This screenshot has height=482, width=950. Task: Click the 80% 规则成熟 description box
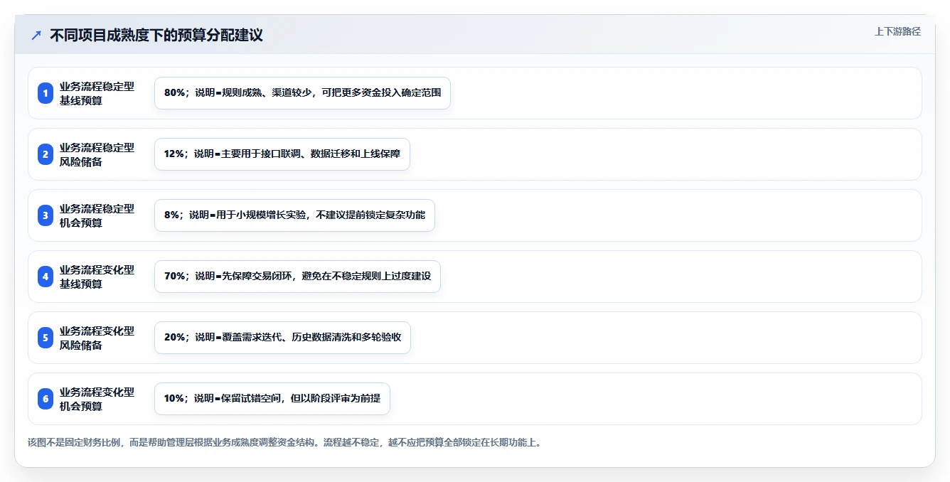pos(302,93)
